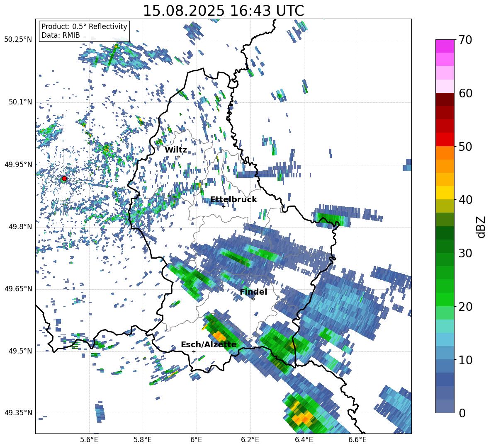This screenshot has width=491, height=448.
Task: Click the Findel city label
Action: tap(253, 292)
